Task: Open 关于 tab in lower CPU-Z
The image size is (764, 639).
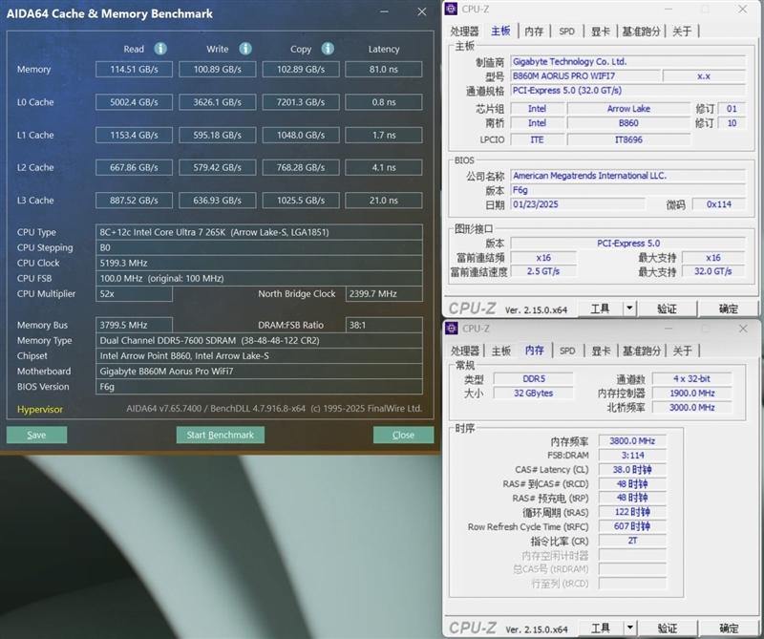Action: (x=682, y=351)
